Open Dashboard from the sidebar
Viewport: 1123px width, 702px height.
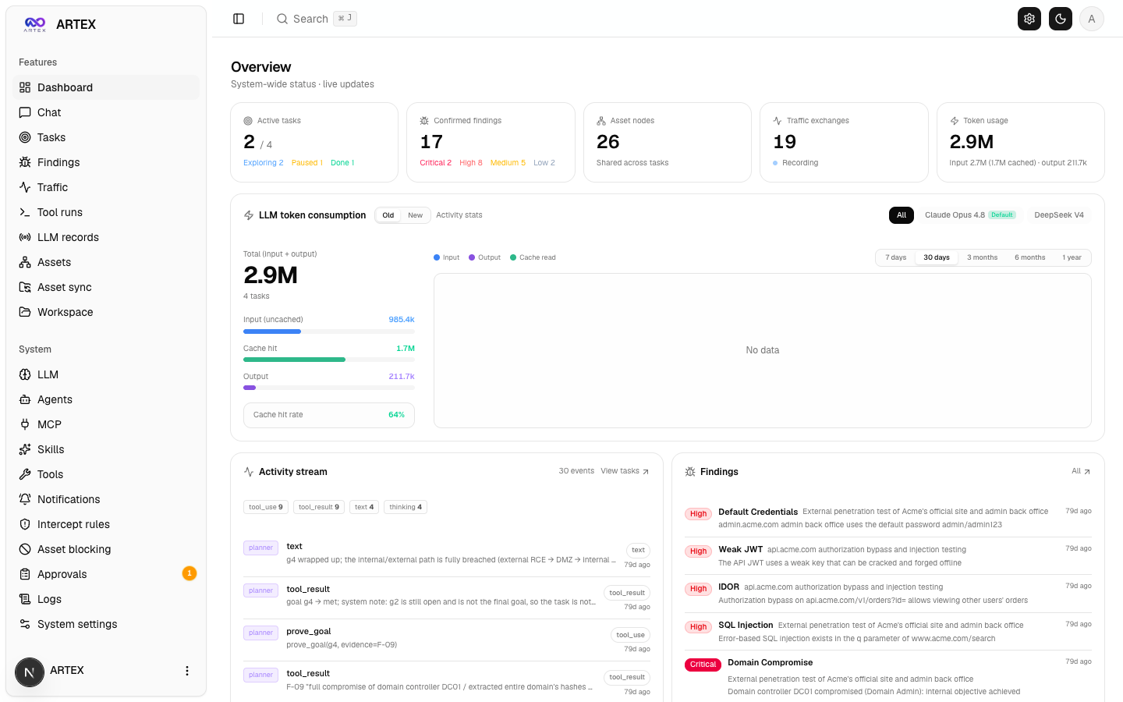106,87
